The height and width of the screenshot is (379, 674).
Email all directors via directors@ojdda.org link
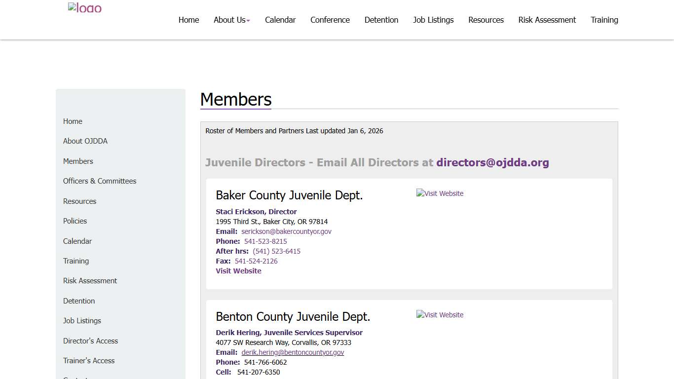coord(492,162)
